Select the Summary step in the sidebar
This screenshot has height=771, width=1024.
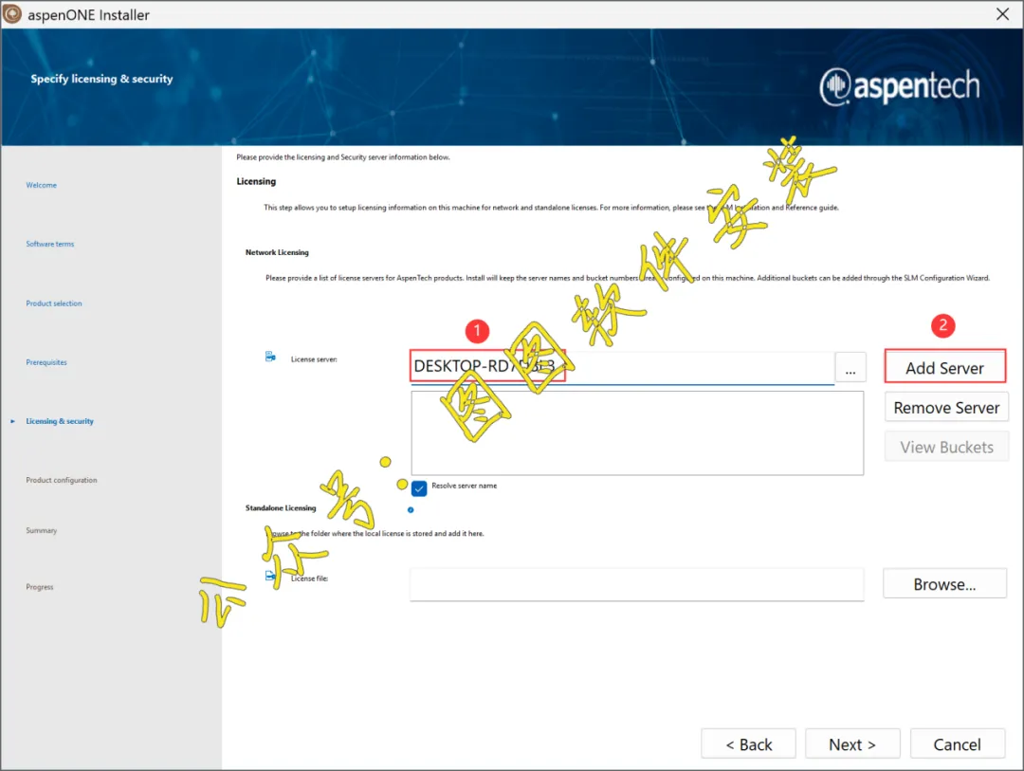pyautogui.click(x=41, y=530)
